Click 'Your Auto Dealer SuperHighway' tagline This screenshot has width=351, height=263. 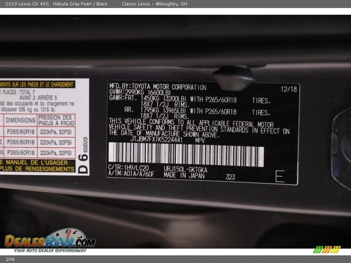(50, 251)
